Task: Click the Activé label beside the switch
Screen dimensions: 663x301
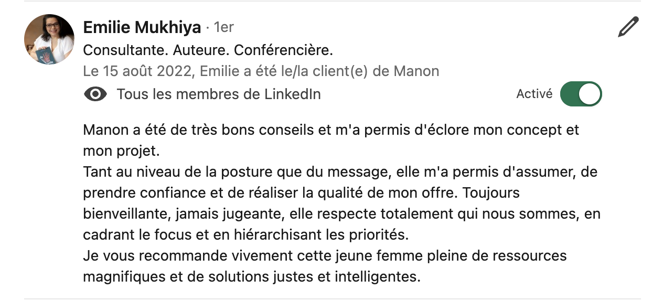Action: pyautogui.click(x=534, y=94)
